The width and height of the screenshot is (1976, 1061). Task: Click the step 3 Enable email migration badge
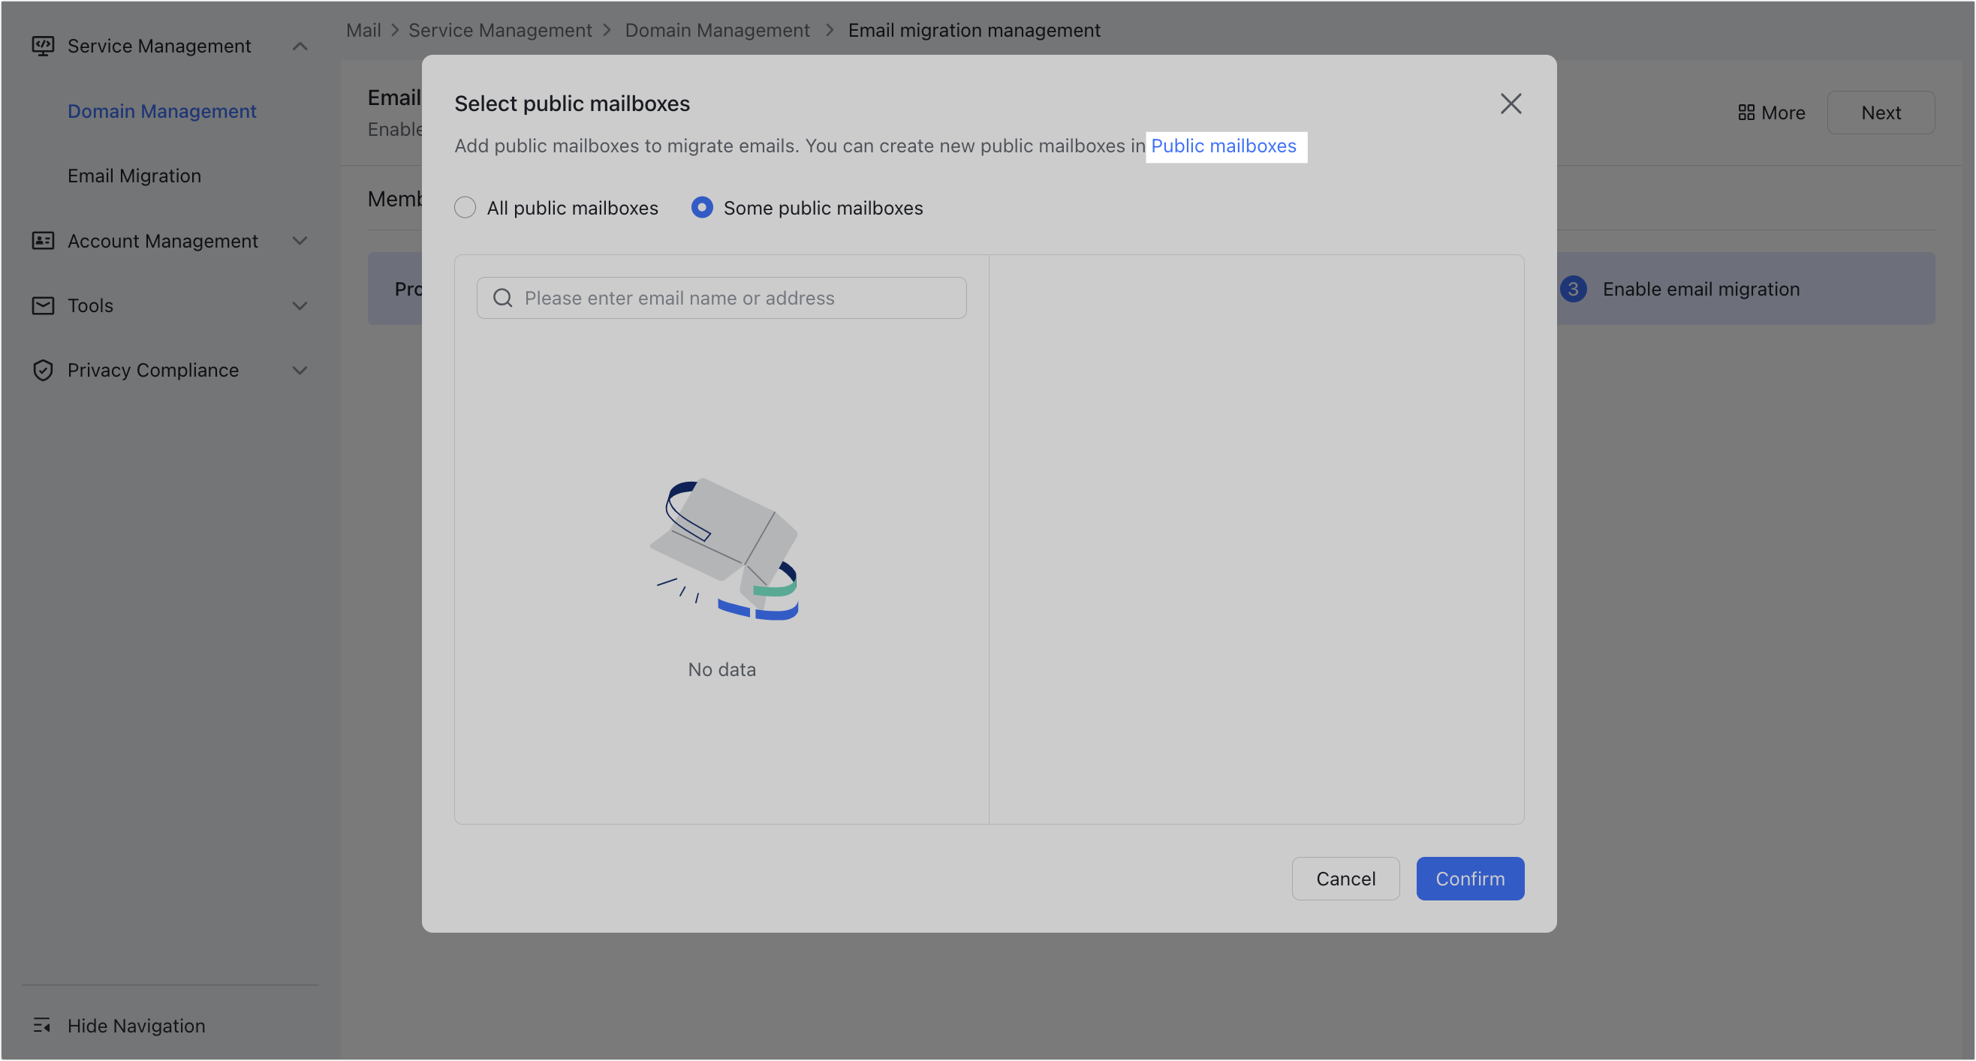coord(1574,289)
